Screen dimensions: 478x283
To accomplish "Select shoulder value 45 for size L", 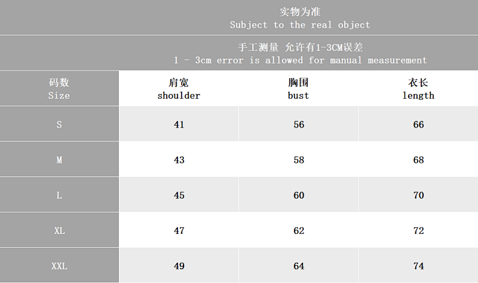I will [x=179, y=195].
